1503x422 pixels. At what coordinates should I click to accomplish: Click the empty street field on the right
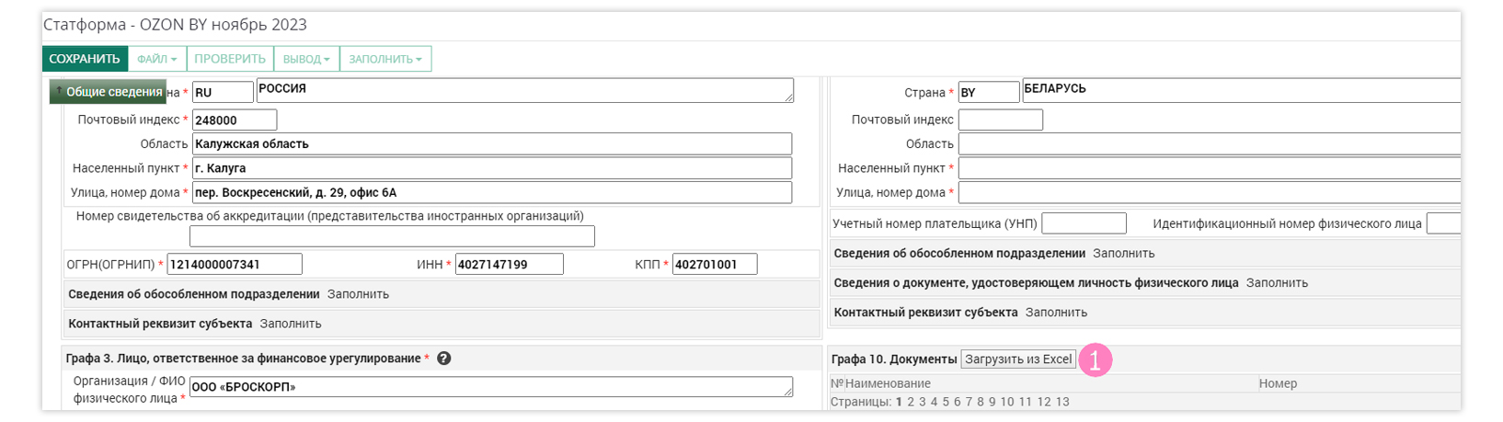1210,192
